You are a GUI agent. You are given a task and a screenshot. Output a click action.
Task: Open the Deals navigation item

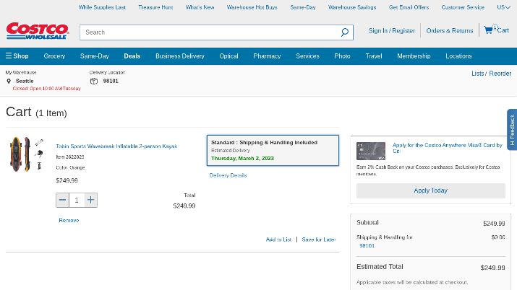tap(132, 56)
